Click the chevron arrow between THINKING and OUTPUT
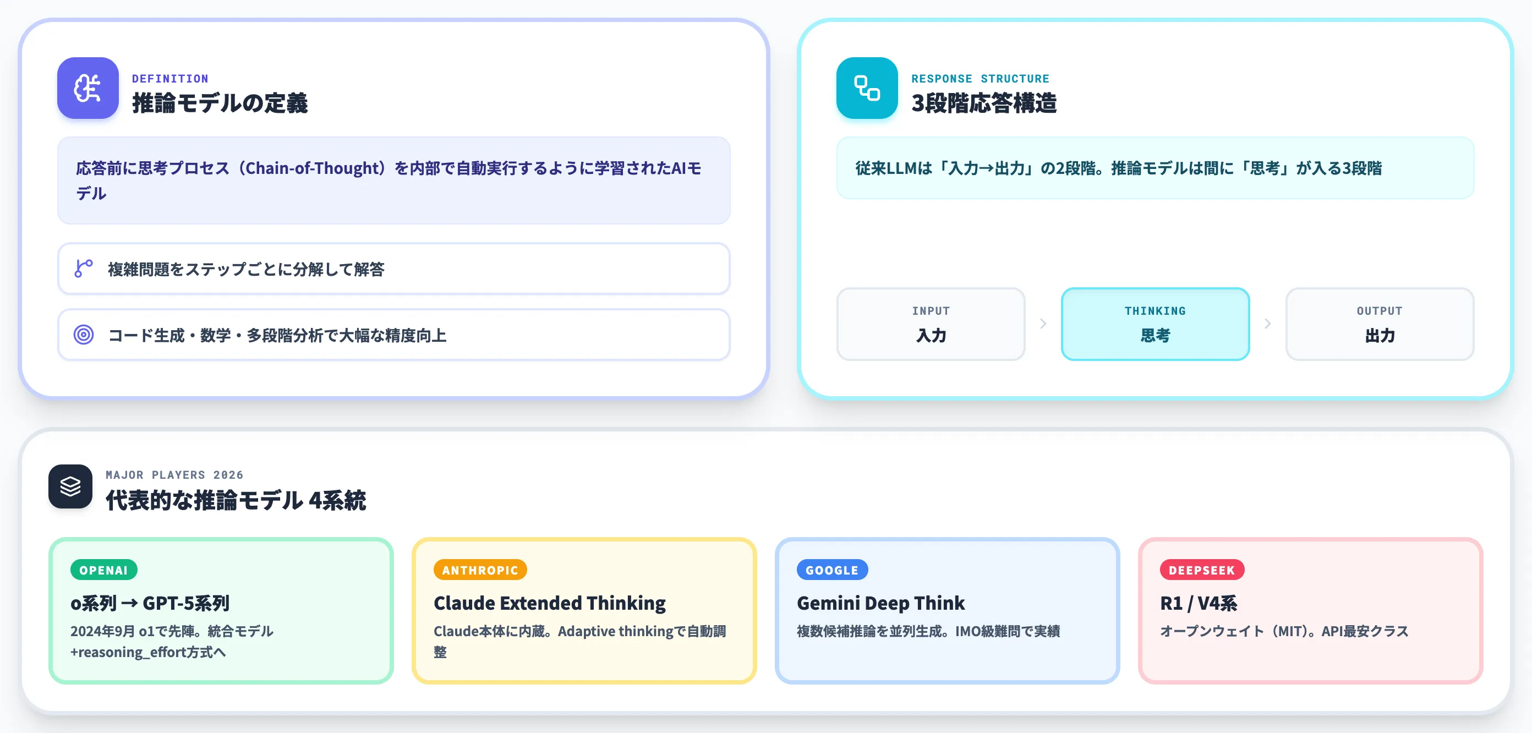 pyautogui.click(x=1267, y=324)
